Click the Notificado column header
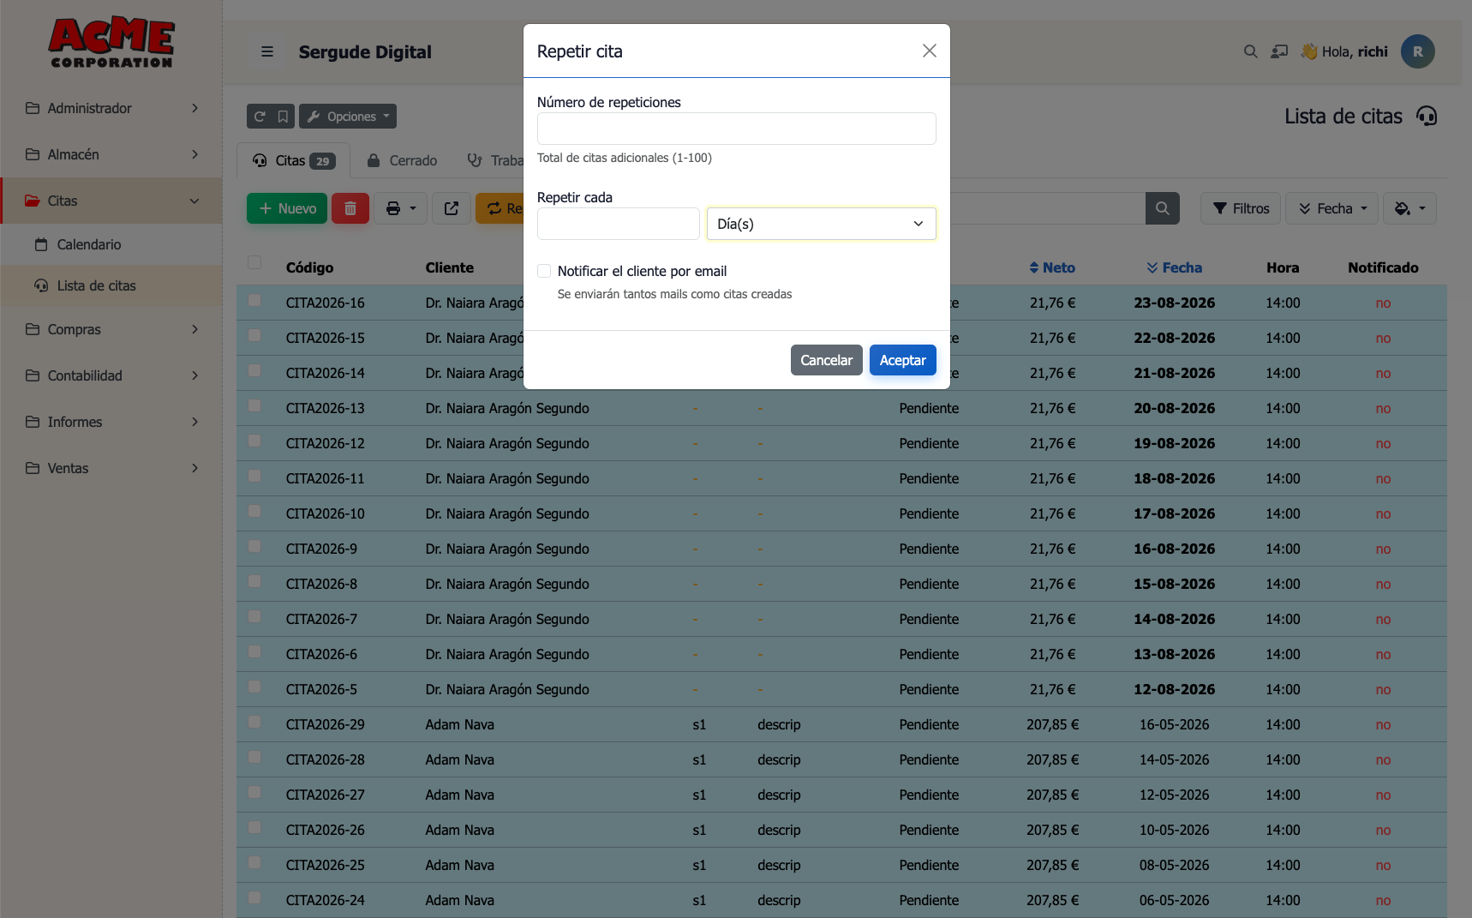Viewport: 1472px width, 918px height. click(x=1383, y=267)
